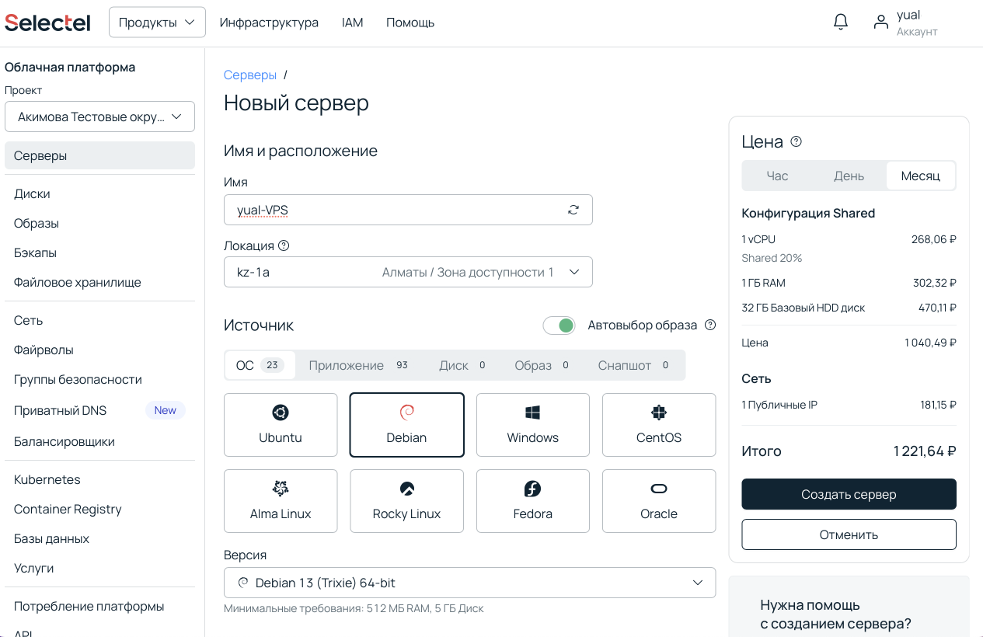Open Диски in the sidebar

(99, 193)
